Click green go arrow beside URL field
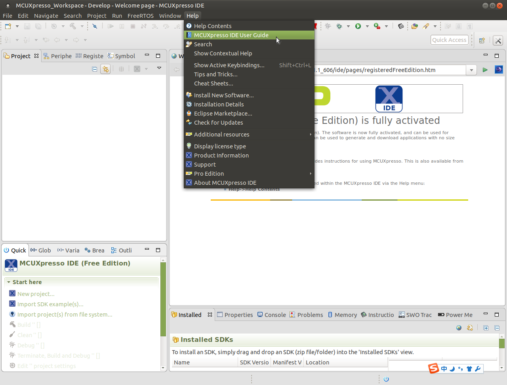Image resolution: width=507 pixels, height=385 pixels. point(485,70)
